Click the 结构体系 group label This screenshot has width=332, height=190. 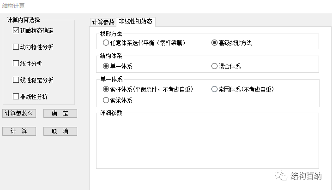pyautogui.click(x=111, y=56)
